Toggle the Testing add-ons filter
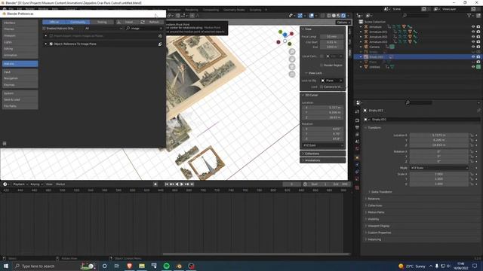 [x=102, y=22]
